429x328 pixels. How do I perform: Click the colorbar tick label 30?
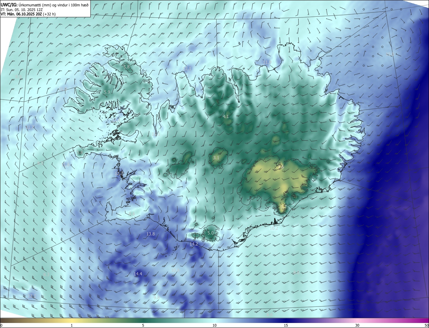(357, 325)
